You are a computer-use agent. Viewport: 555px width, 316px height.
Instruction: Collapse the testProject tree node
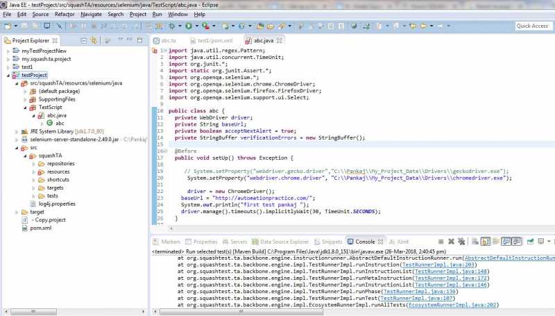coord(8,75)
